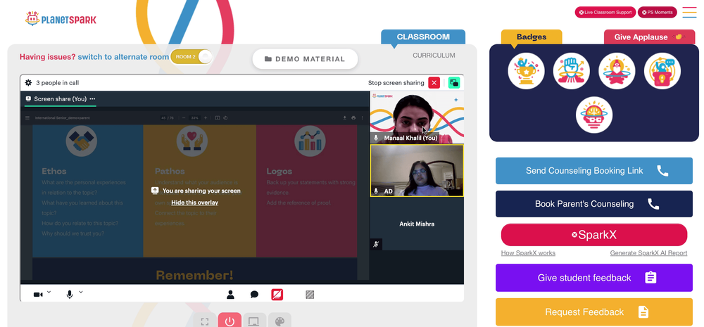Switch the green video layout icon
The width and height of the screenshot is (704, 327).
click(x=454, y=82)
